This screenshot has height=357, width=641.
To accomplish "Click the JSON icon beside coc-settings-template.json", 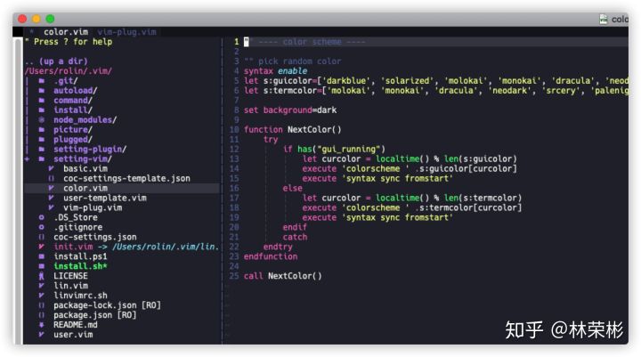I will 52,178.
